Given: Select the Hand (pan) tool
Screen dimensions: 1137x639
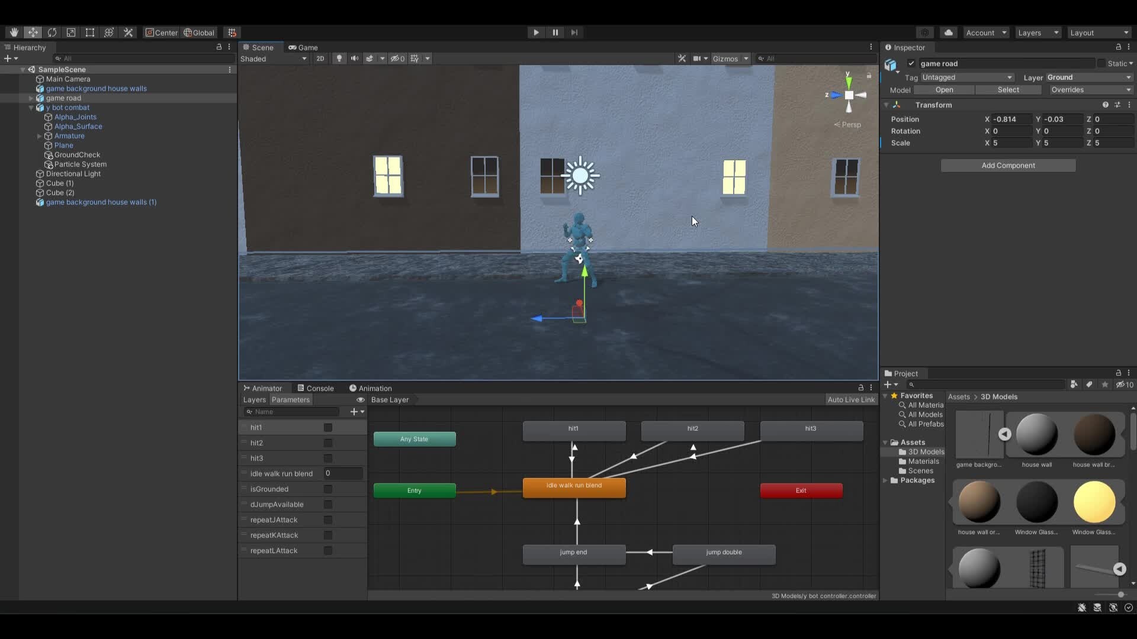Looking at the screenshot, I should 14,33.
